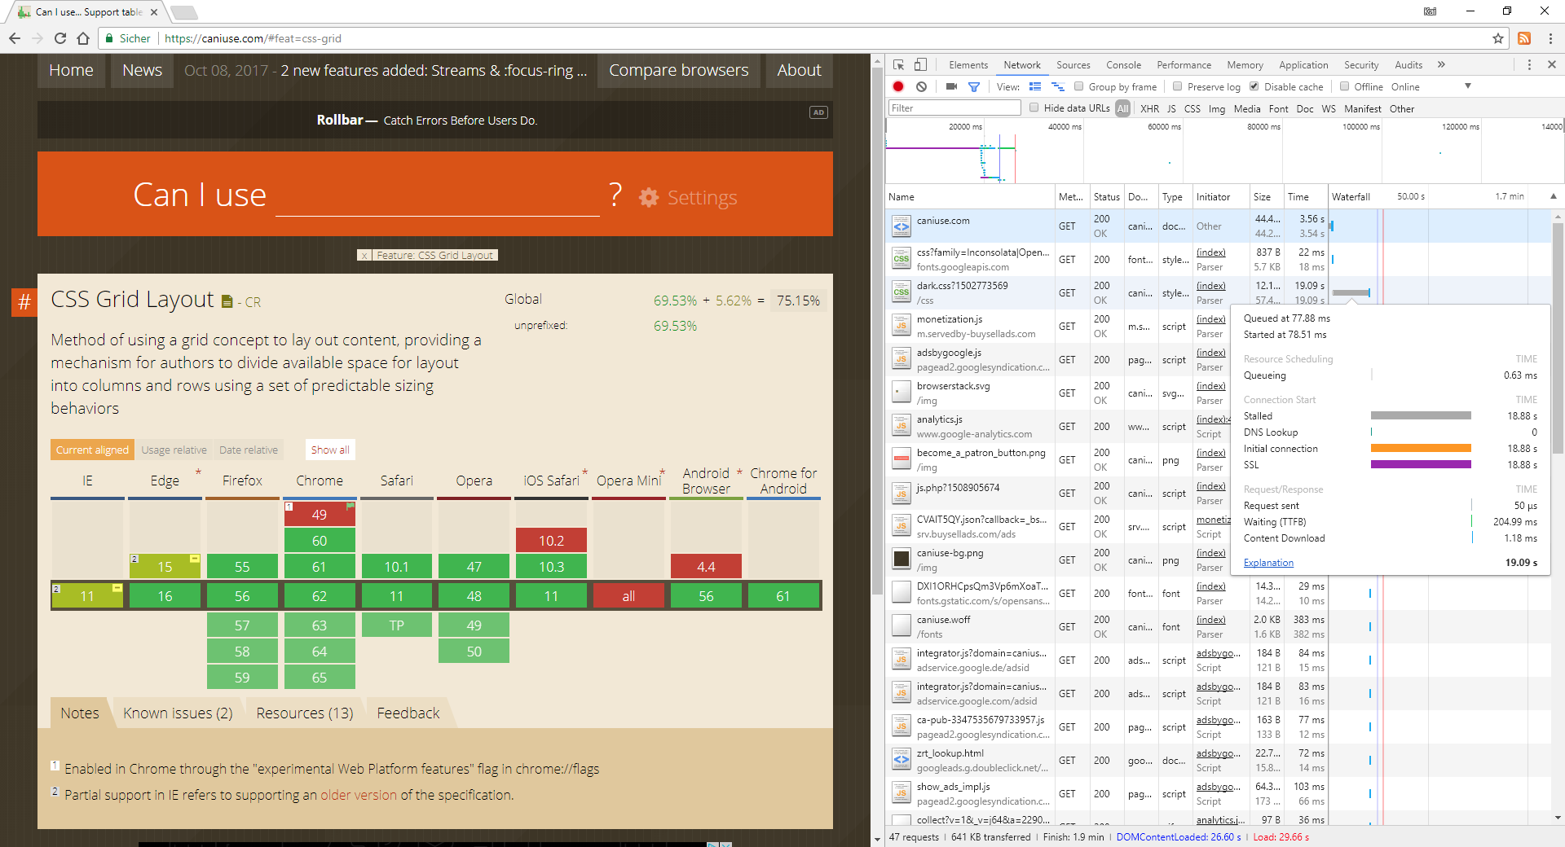The width and height of the screenshot is (1565, 847).
Task: Toggle the overview waterfall view icon
Action: tap(1057, 86)
